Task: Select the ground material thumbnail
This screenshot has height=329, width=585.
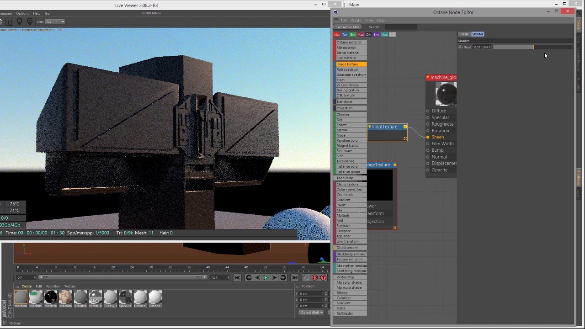Action: [x=80, y=297]
